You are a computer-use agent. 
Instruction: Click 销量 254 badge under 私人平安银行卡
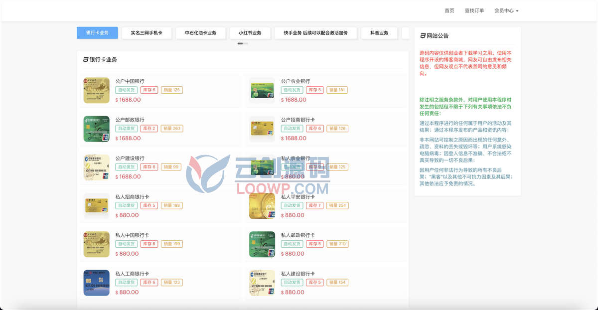(337, 205)
